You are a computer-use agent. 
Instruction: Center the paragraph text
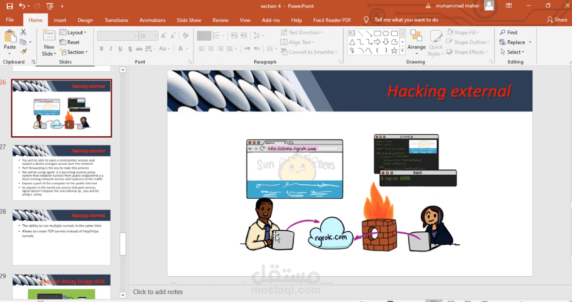pyautogui.click(x=211, y=49)
